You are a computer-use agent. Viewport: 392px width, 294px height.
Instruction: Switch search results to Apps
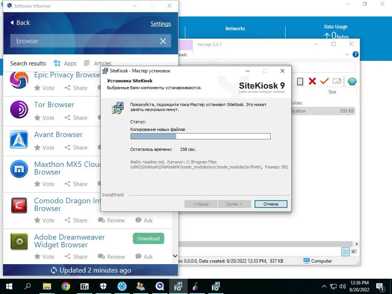click(x=65, y=64)
